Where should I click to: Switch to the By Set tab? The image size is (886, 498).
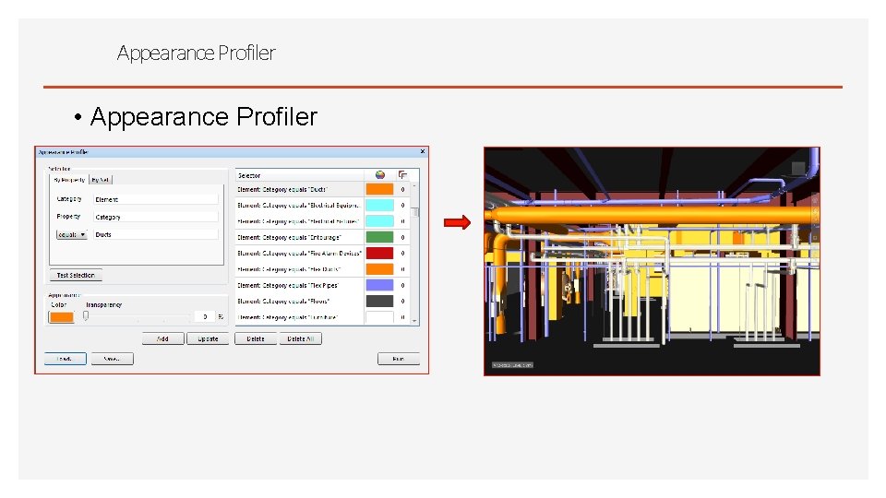[101, 180]
